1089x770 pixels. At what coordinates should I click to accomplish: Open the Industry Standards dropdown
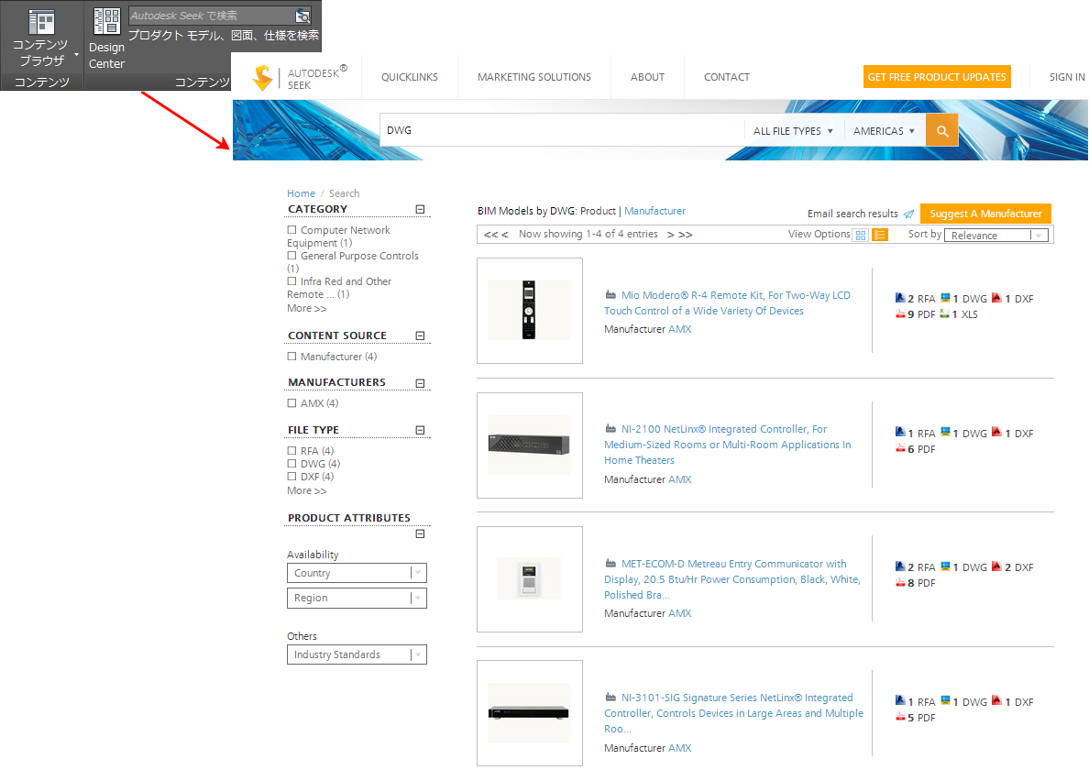coord(357,654)
